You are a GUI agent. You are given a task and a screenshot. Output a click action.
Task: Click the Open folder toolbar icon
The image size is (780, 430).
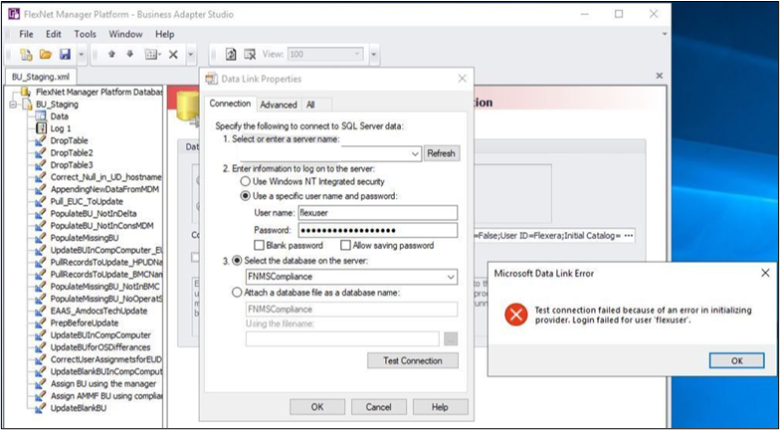46,54
